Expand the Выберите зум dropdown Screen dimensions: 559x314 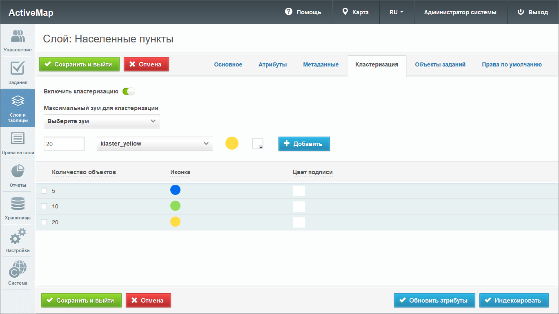102,121
